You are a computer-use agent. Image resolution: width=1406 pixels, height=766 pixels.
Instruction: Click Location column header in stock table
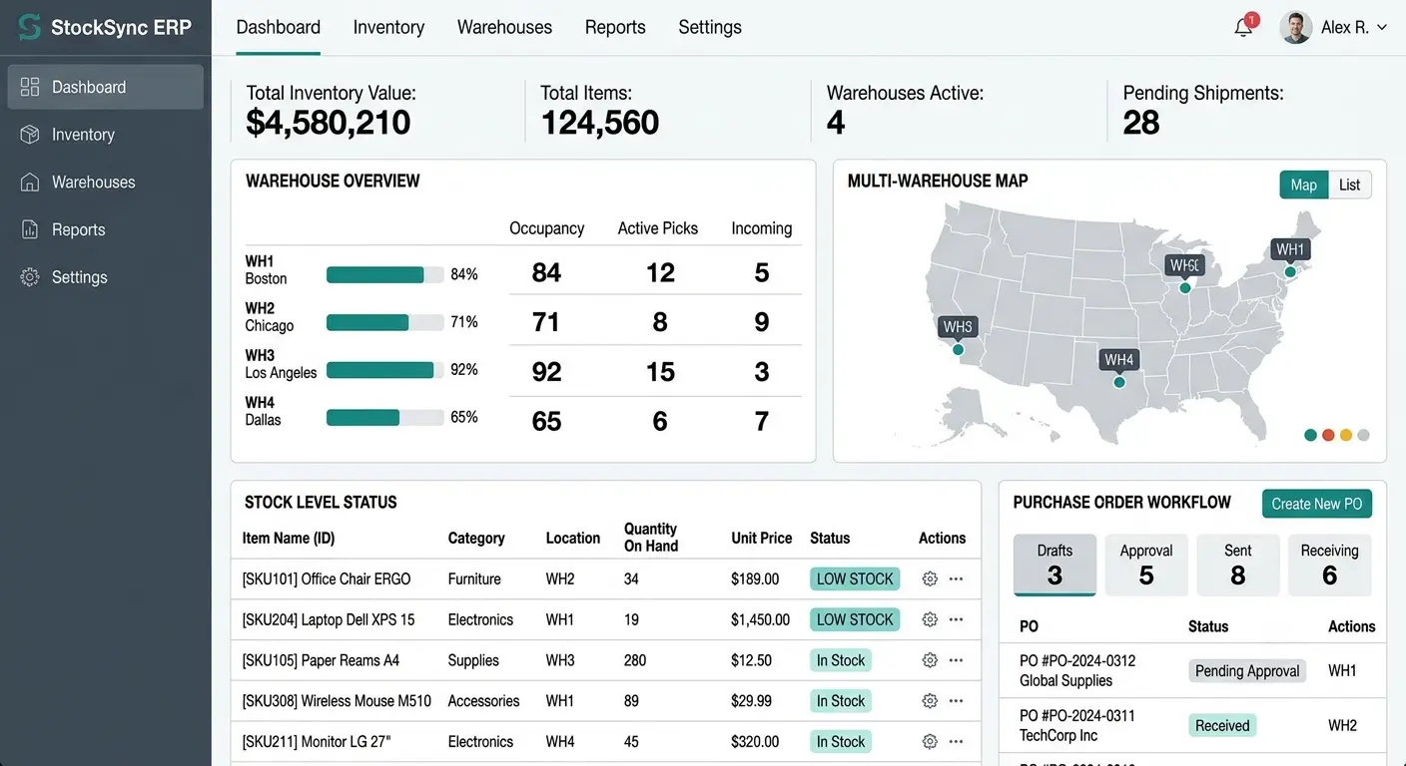pos(573,538)
